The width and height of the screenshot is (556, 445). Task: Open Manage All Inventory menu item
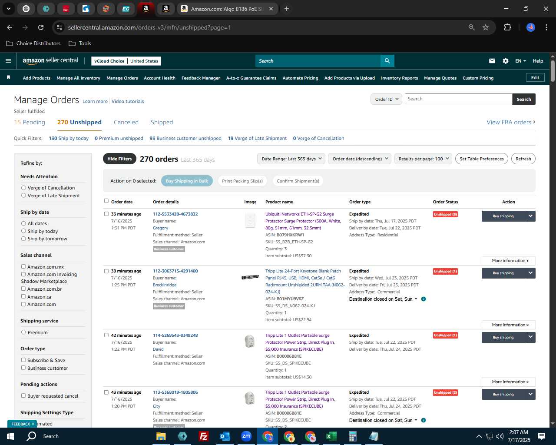pos(78,78)
